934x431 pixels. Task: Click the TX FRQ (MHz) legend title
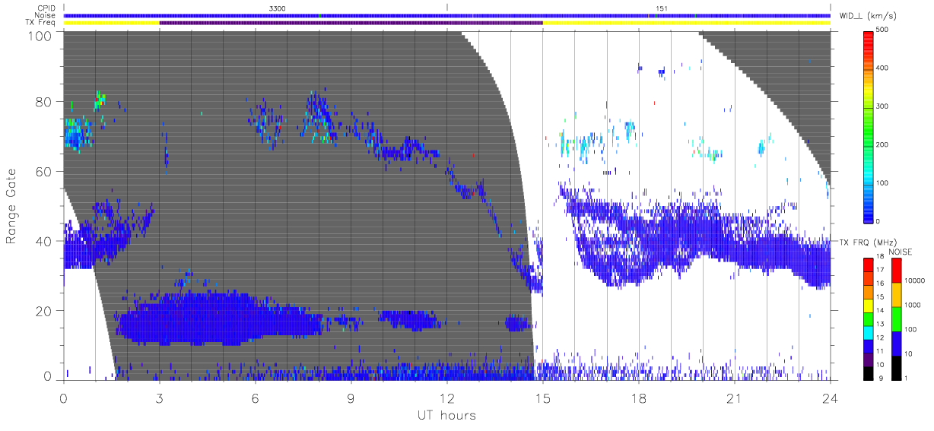click(868, 242)
